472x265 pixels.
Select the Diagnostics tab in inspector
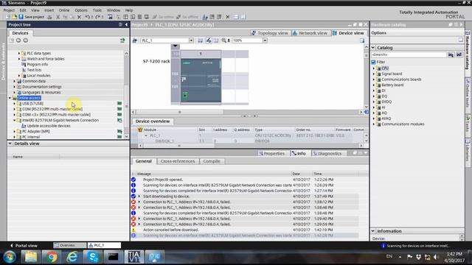point(327,154)
